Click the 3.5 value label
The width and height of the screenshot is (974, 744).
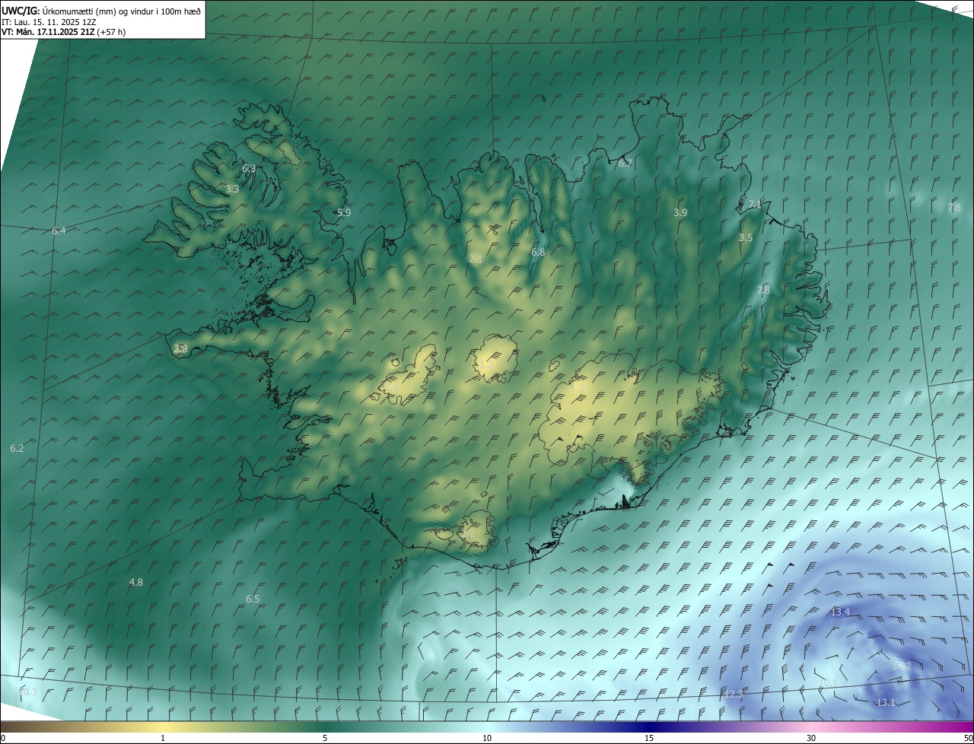click(x=746, y=238)
